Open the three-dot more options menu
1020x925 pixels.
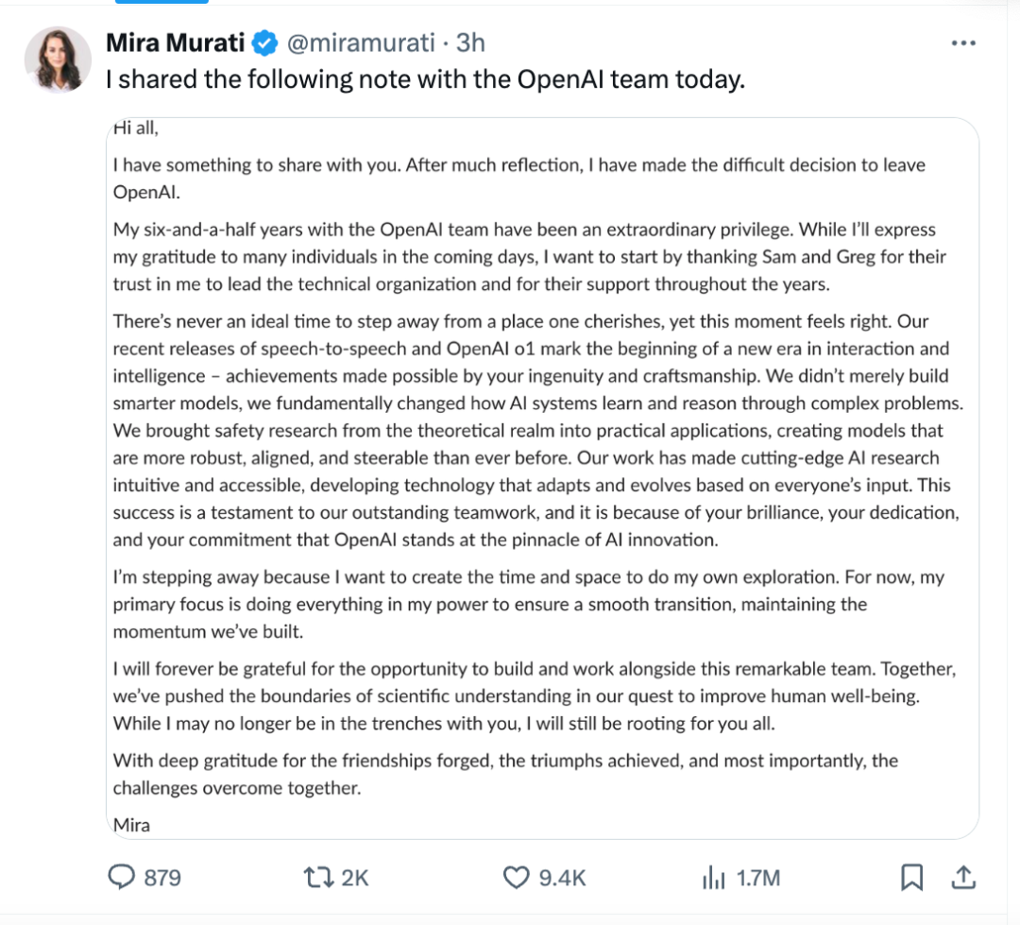(x=962, y=43)
